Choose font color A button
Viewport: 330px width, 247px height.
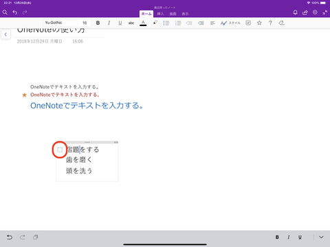pyautogui.click(x=143, y=23)
